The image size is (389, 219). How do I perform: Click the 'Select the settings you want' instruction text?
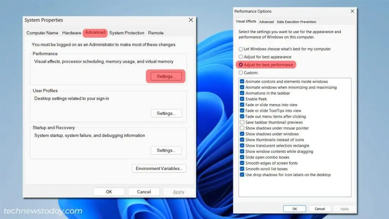click(x=290, y=34)
